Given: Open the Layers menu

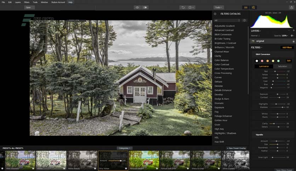Looking at the screenshot, I should tap(18, 2).
